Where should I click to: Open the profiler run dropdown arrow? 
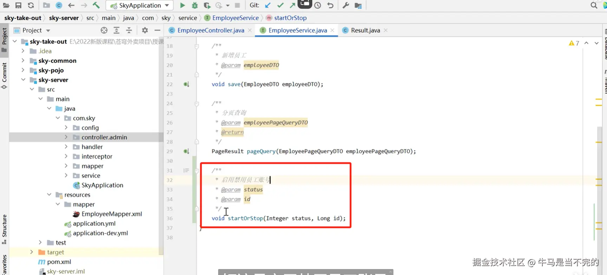point(228,6)
